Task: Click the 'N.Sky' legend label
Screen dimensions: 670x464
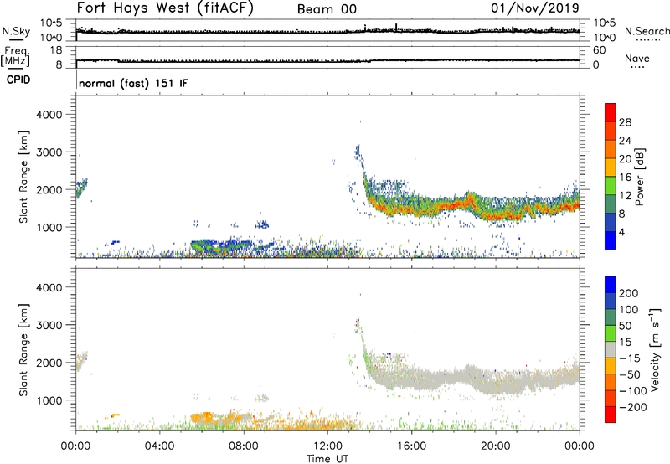Action: coord(16,31)
